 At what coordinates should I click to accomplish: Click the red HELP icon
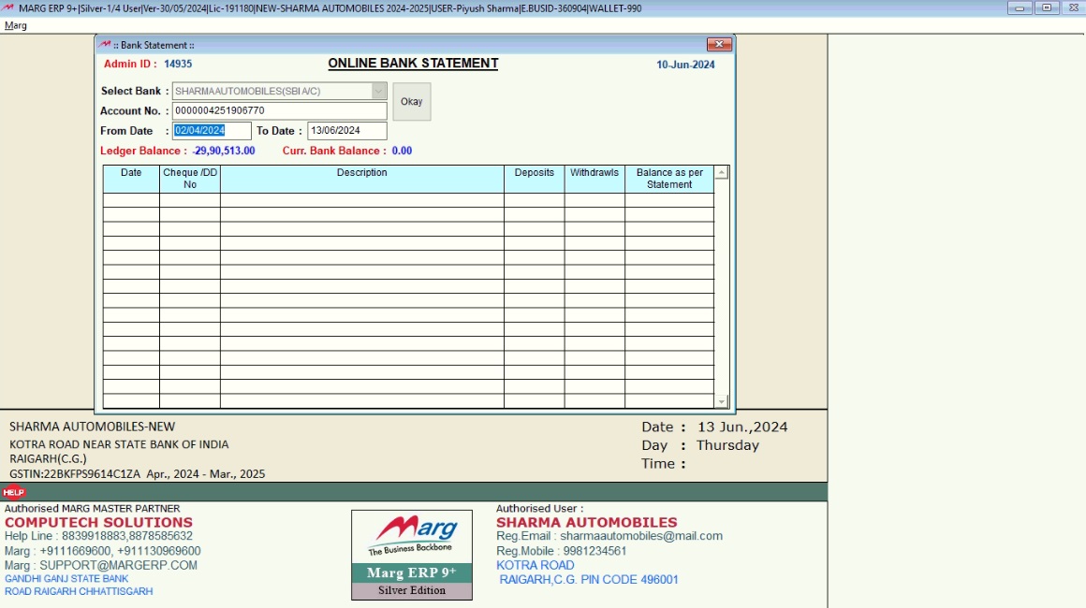[x=13, y=493]
